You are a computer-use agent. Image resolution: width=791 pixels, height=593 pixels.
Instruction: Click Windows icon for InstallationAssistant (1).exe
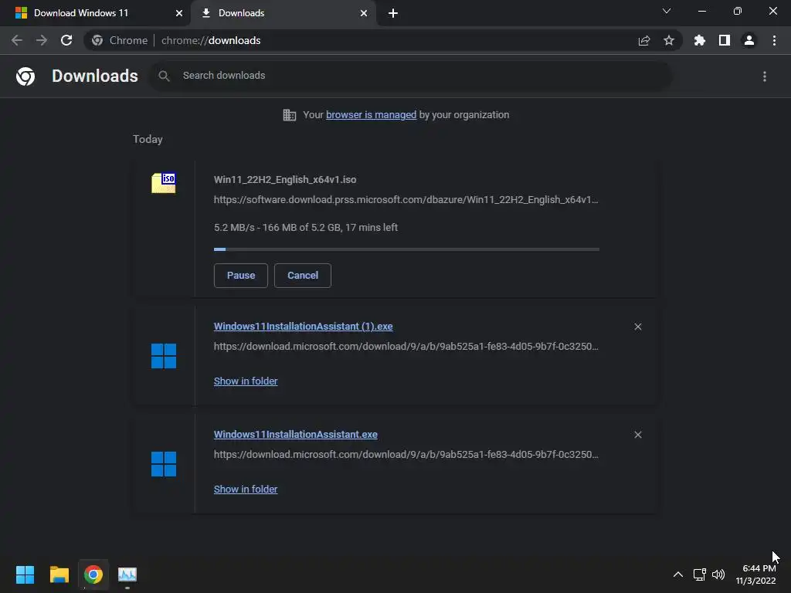tap(164, 356)
